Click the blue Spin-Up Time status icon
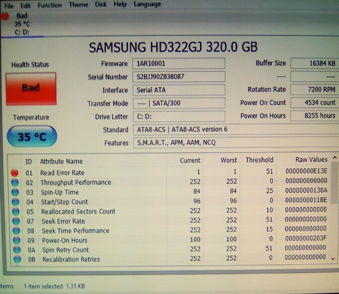The height and width of the screenshot is (294, 339). pyautogui.click(x=15, y=192)
